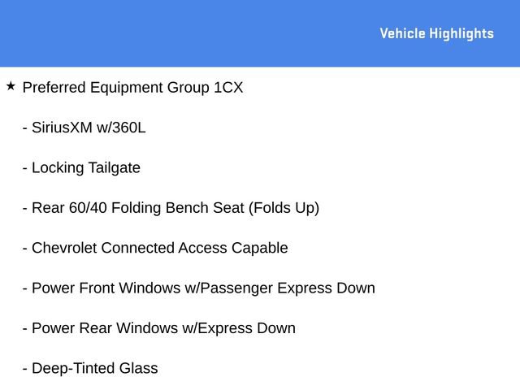Click the 360L text
Screen dimensions: 520x390
pos(128,128)
